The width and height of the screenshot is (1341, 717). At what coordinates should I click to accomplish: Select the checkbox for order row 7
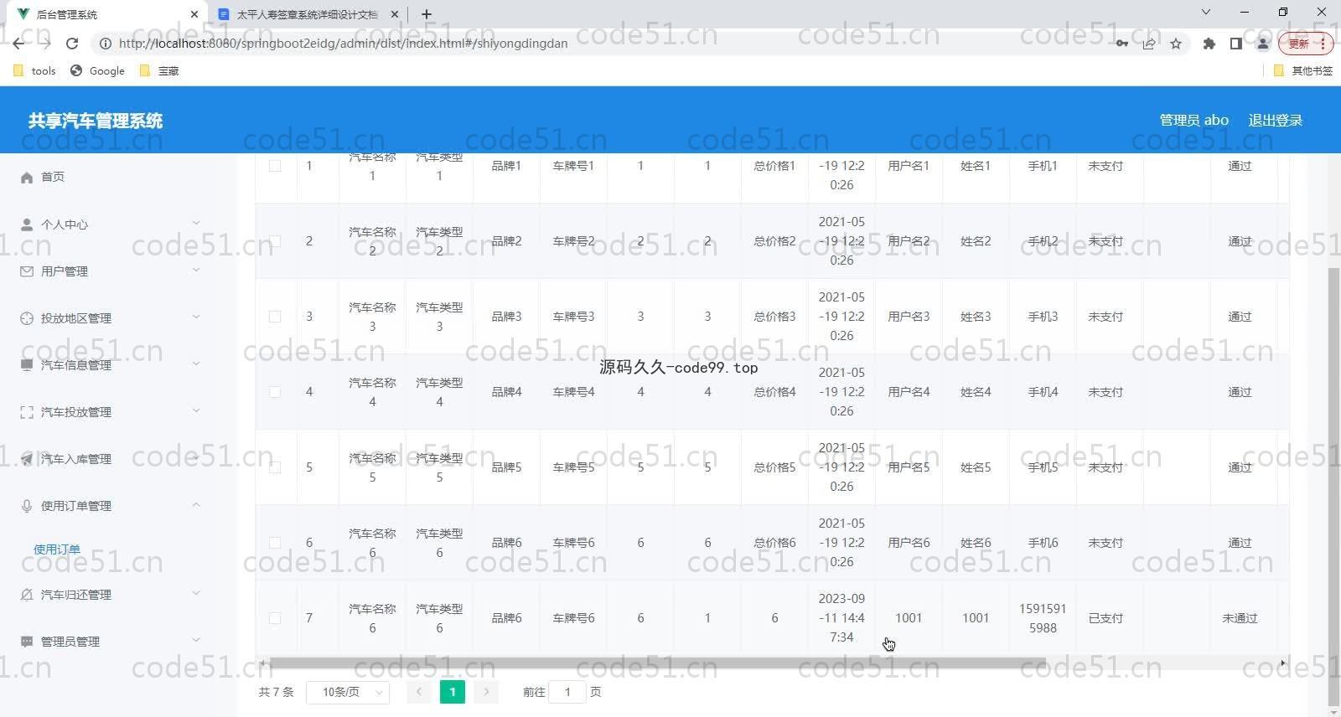[x=275, y=618]
